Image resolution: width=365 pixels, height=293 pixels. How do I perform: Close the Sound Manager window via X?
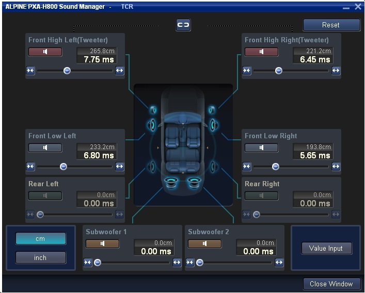[x=358, y=7]
